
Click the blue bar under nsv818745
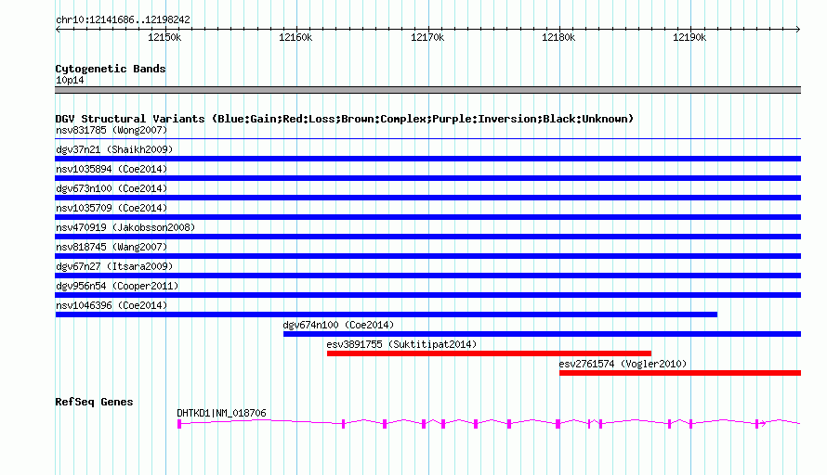(427, 256)
